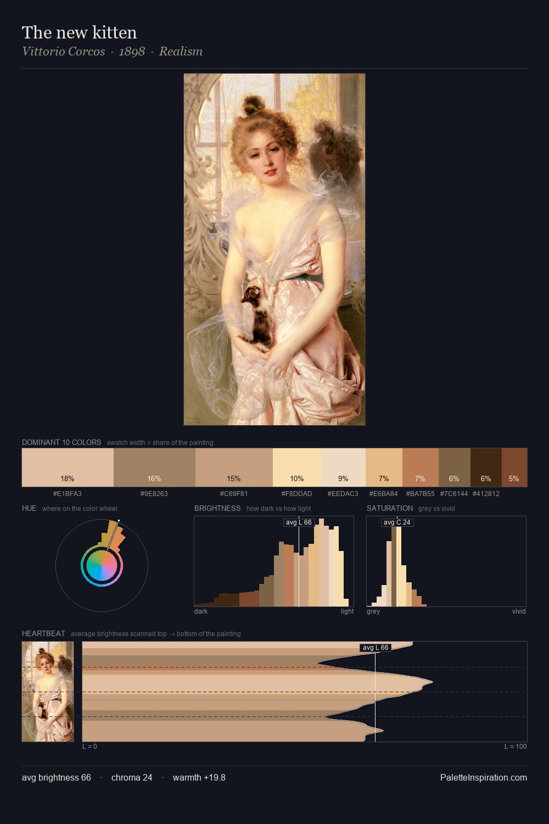Click the year 1898 in subtitle
Image resolution: width=549 pixels, height=824 pixels.
click(132, 52)
